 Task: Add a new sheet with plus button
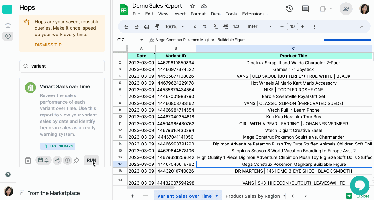click(x=132, y=196)
